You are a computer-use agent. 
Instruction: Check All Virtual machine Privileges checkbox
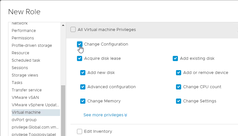(73, 29)
